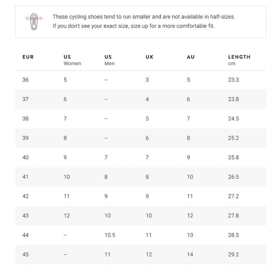Screen dimensions: 271x271
Task: Click EUR size 45 row label
Action: click(x=25, y=254)
